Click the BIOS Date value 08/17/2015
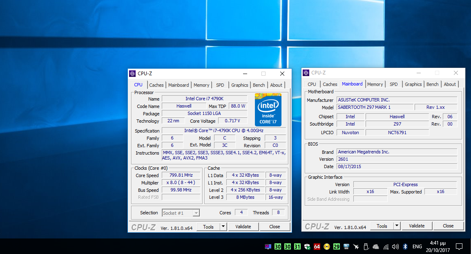471x254 pixels. pos(397,166)
